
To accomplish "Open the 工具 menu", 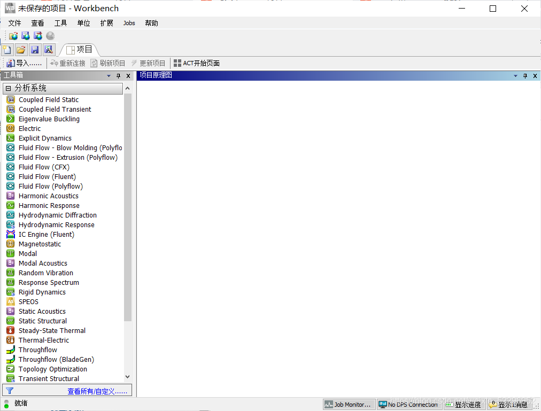I will tap(61, 23).
